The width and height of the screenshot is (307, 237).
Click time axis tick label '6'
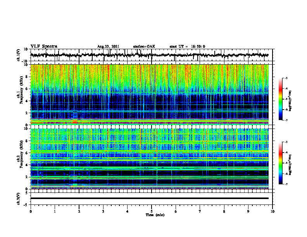point(176,211)
